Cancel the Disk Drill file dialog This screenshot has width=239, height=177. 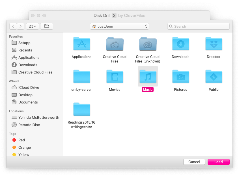point(194,162)
